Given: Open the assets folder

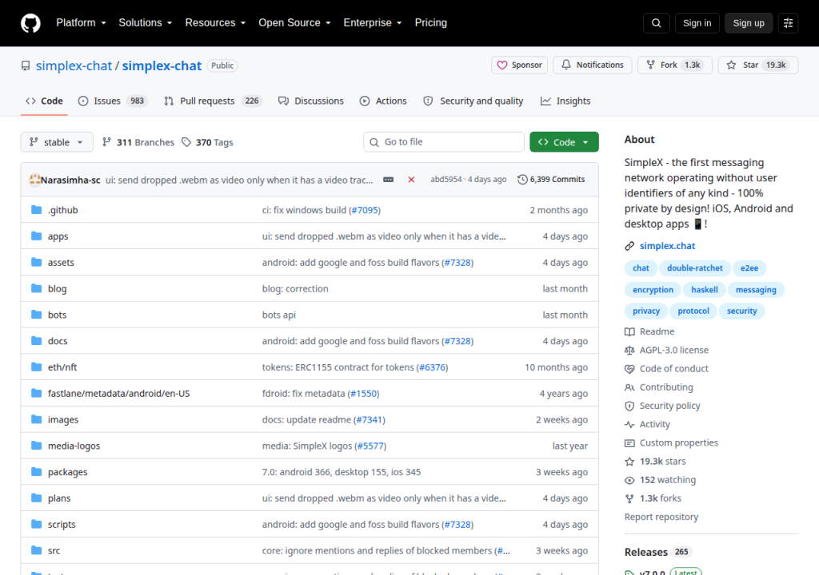Looking at the screenshot, I should (61, 263).
